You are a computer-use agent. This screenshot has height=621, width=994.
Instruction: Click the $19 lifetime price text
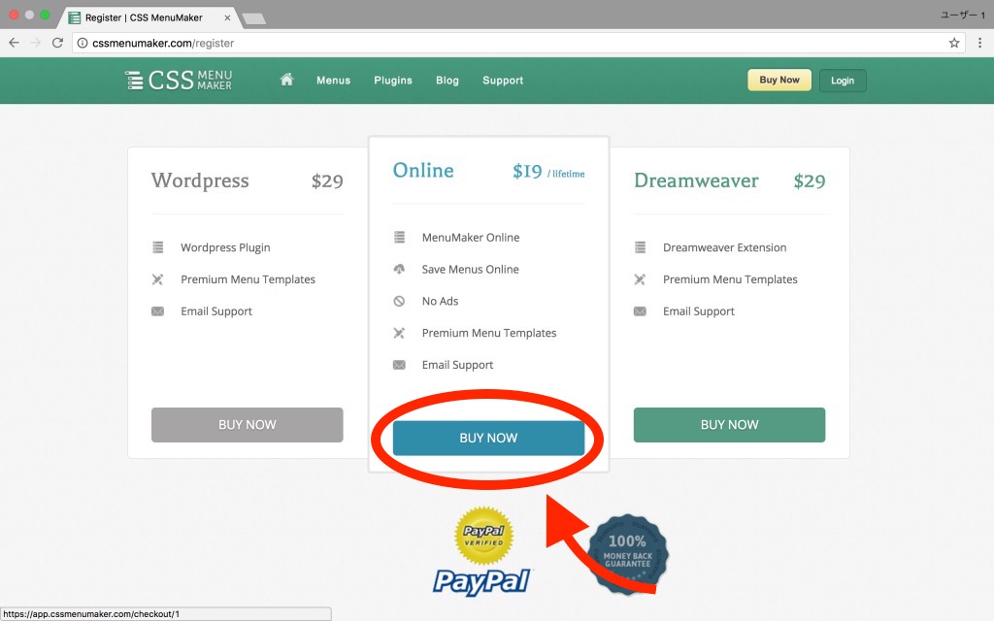[x=548, y=171]
